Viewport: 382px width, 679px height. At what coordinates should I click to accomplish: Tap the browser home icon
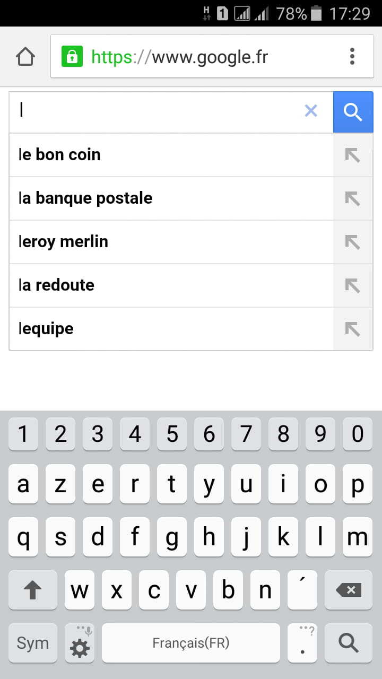point(25,56)
